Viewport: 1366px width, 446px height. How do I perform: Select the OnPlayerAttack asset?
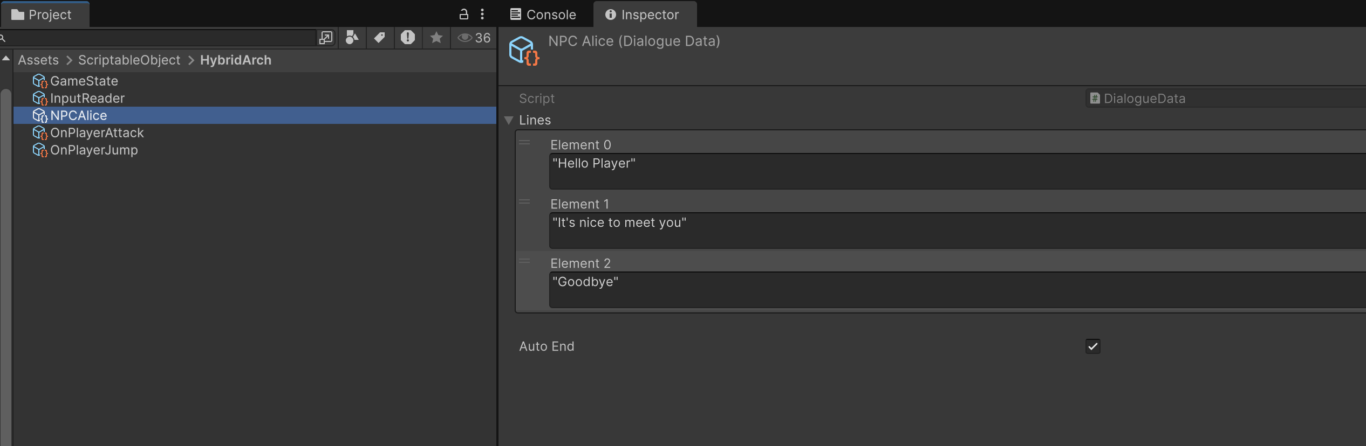[x=97, y=133]
